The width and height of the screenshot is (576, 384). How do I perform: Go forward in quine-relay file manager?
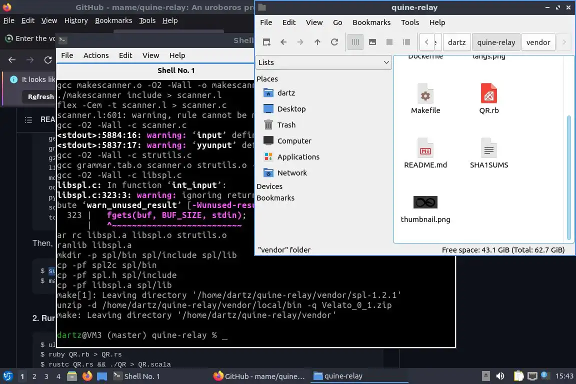tap(300, 42)
